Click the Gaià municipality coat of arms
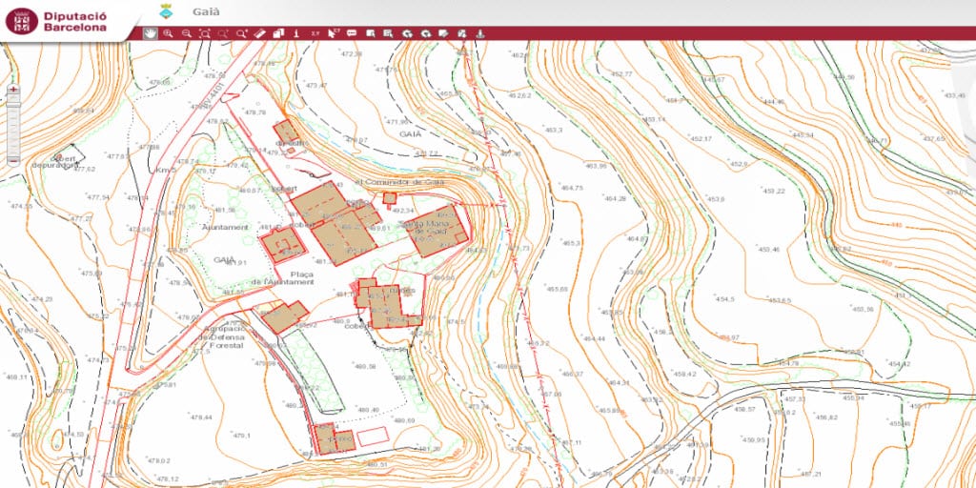This screenshot has width=976, height=488. coord(166,11)
